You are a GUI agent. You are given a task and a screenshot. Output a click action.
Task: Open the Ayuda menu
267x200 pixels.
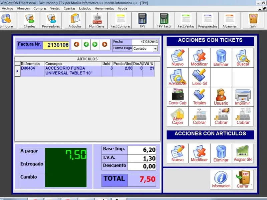pos(122,8)
